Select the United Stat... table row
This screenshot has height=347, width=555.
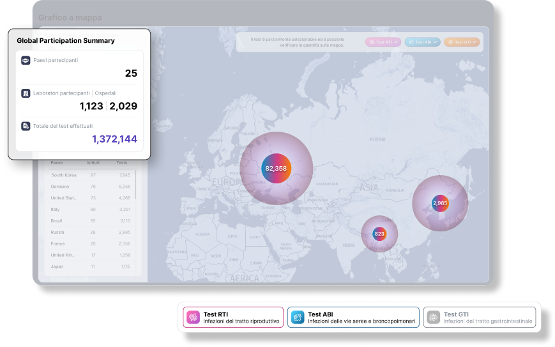coord(91,198)
